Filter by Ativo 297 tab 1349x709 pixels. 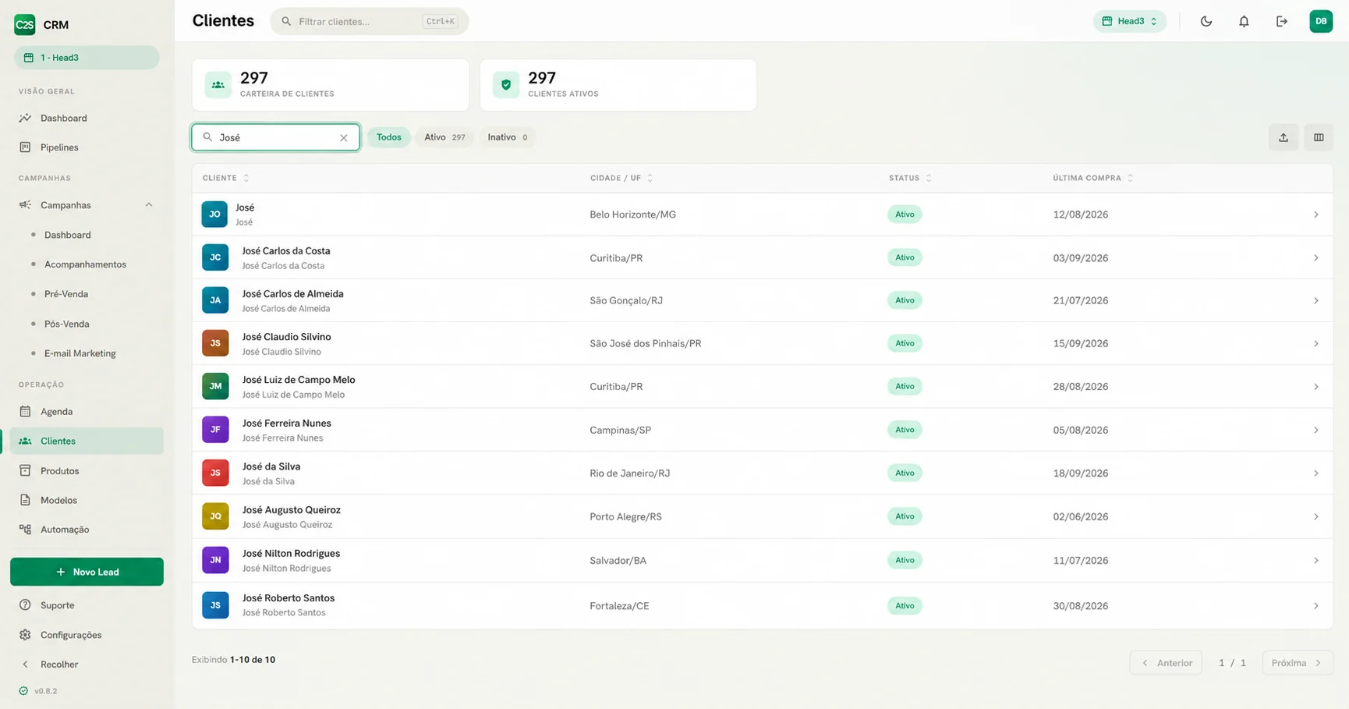coord(444,137)
